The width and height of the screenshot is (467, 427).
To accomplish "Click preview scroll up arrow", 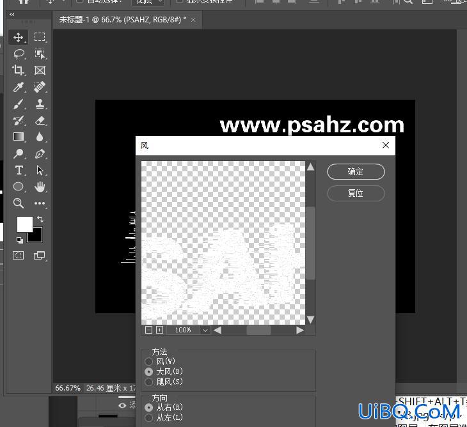I will (310, 167).
